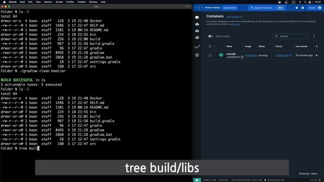Open the View menu in iTerm2
The width and height of the screenshot is (324, 182).
coord(38,2)
